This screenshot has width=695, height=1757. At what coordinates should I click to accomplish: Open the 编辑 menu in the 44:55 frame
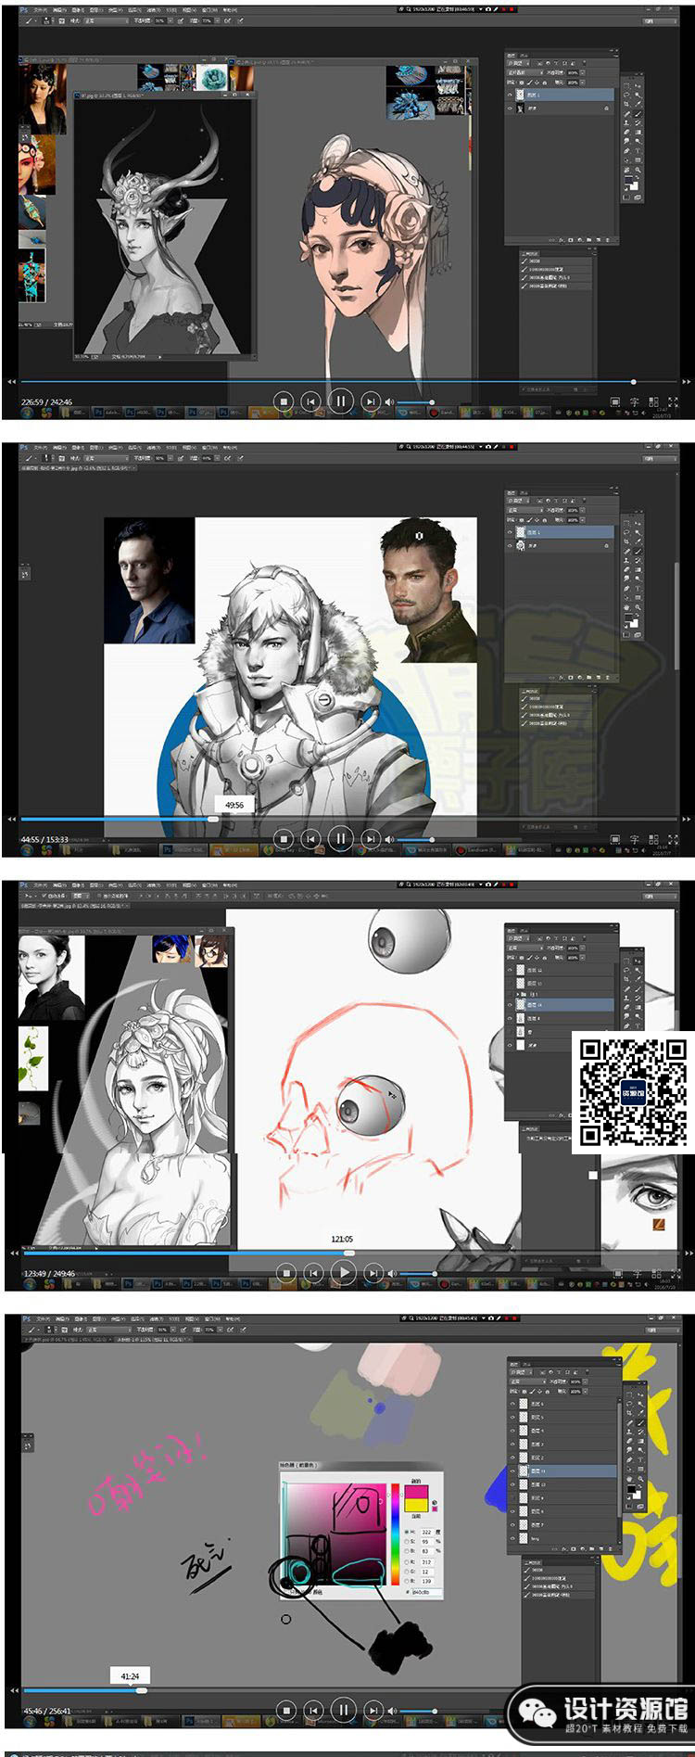[60, 446]
